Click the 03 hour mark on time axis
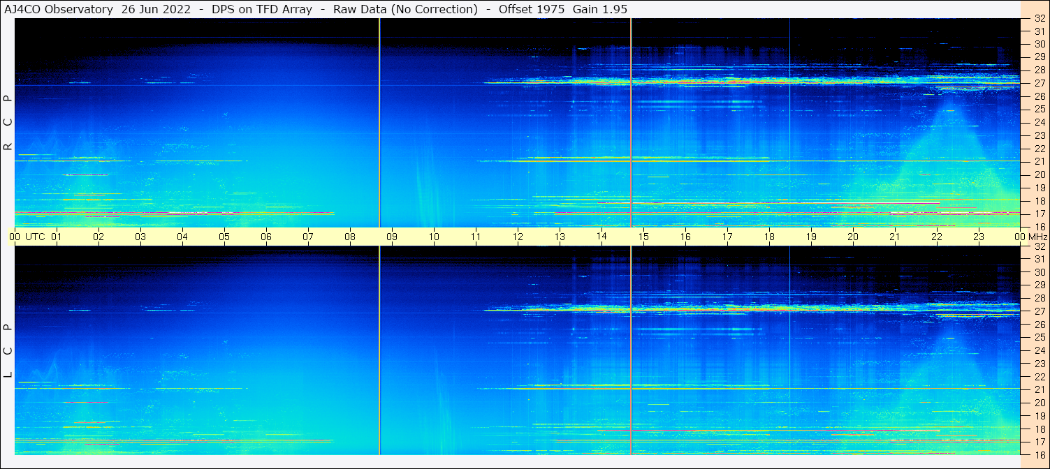Screen dimensions: 1050x469 [140, 237]
